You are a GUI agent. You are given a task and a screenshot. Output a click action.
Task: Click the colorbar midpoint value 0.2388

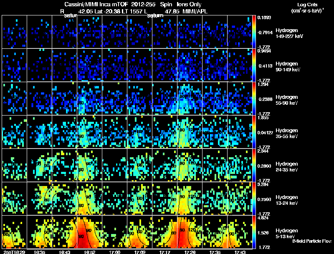point(266,99)
